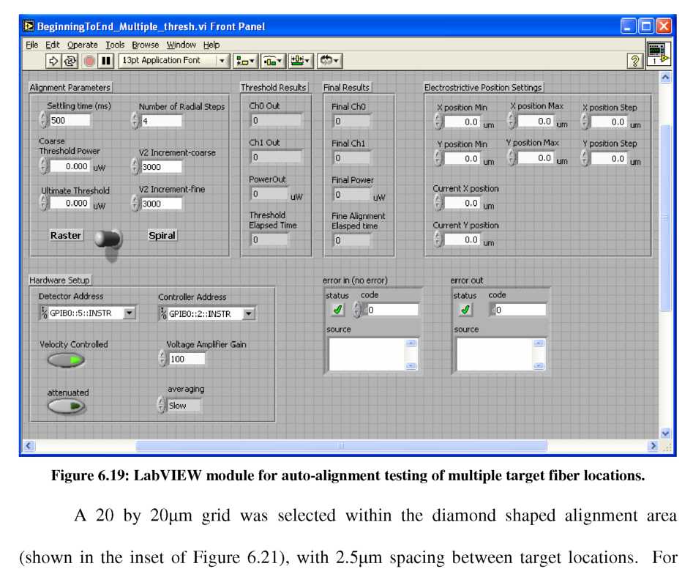Click the Voltage Amplifier Gain stepper
This screenshot has width=693, height=588.
162,359
